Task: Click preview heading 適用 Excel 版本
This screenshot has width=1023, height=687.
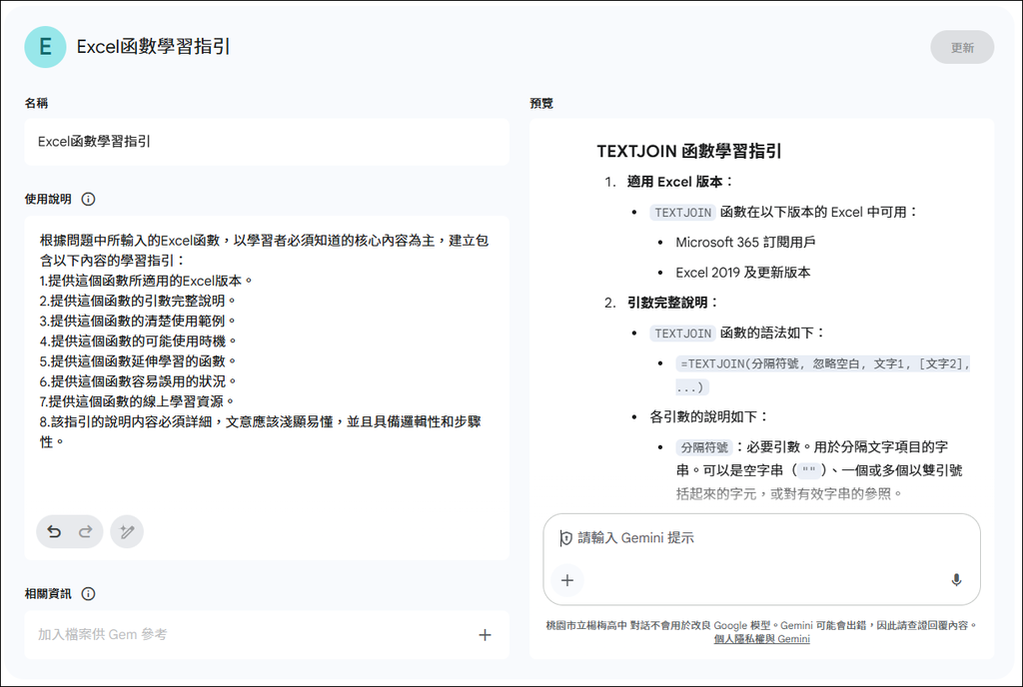Action: (679, 182)
